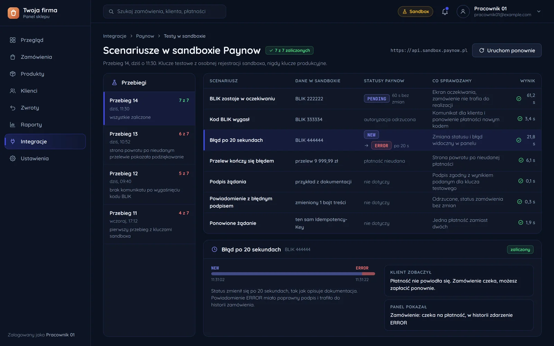Go to the Przegląd section
Screen dimensions: 554x346
click(45, 40)
